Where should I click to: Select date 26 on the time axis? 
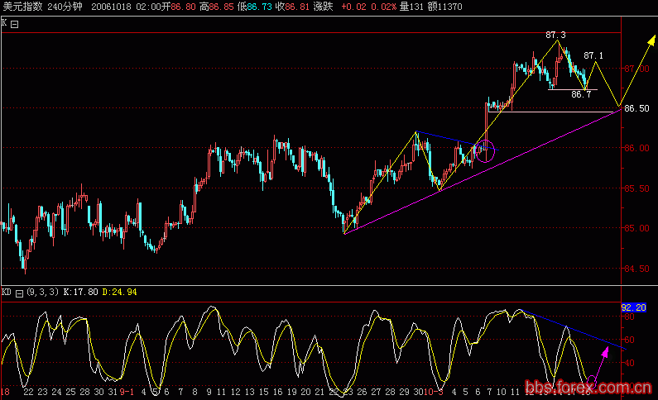(x=362, y=392)
